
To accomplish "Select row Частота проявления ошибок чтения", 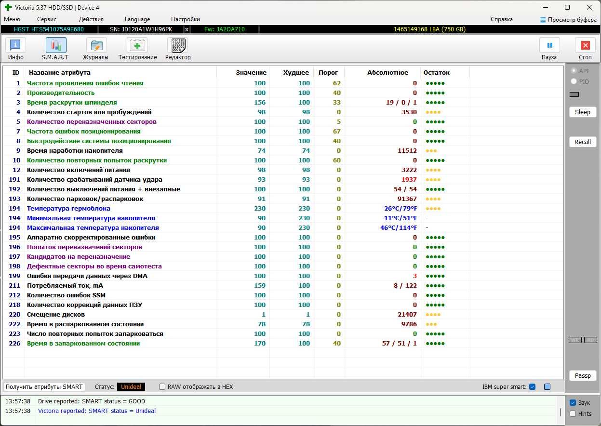I will coord(283,83).
